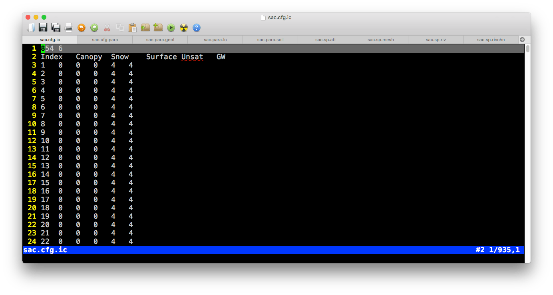Cut selection using the scissors icon
The image size is (553, 295).
[107, 28]
